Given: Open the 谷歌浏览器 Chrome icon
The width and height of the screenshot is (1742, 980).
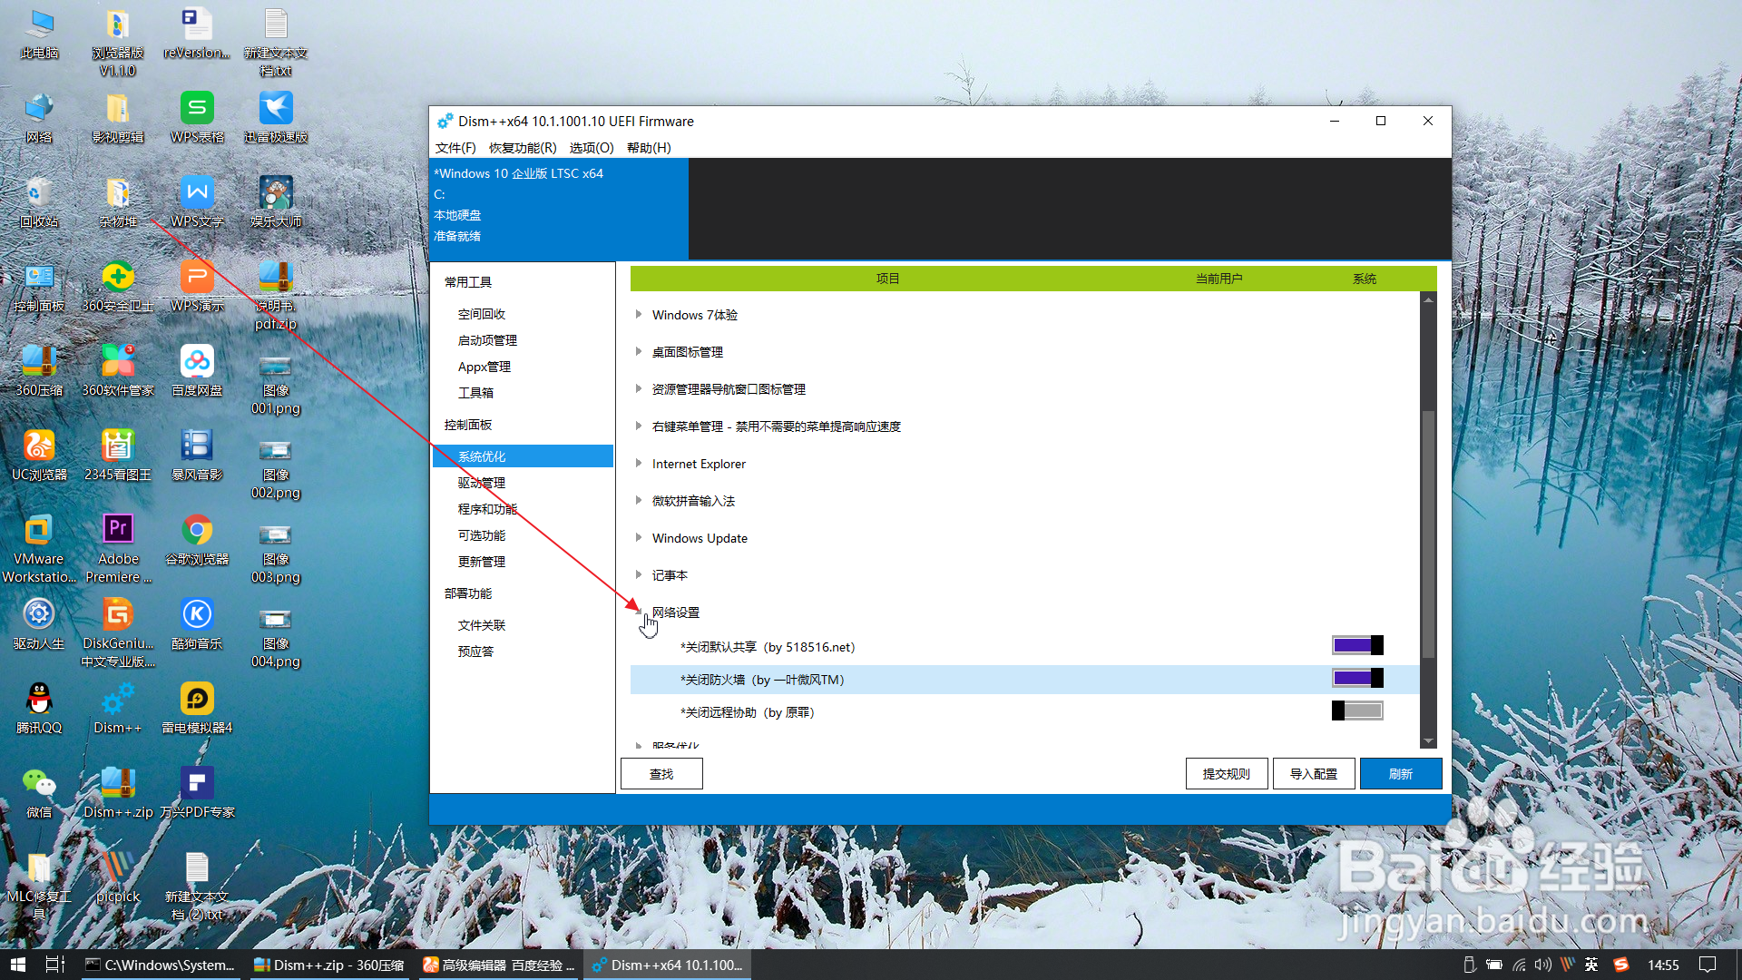Looking at the screenshot, I should [197, 530].
